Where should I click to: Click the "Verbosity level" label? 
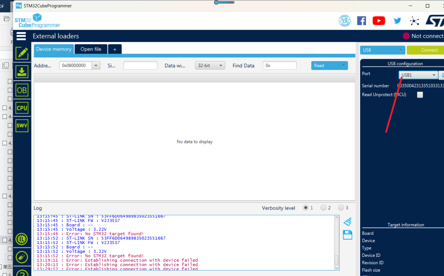279,208
